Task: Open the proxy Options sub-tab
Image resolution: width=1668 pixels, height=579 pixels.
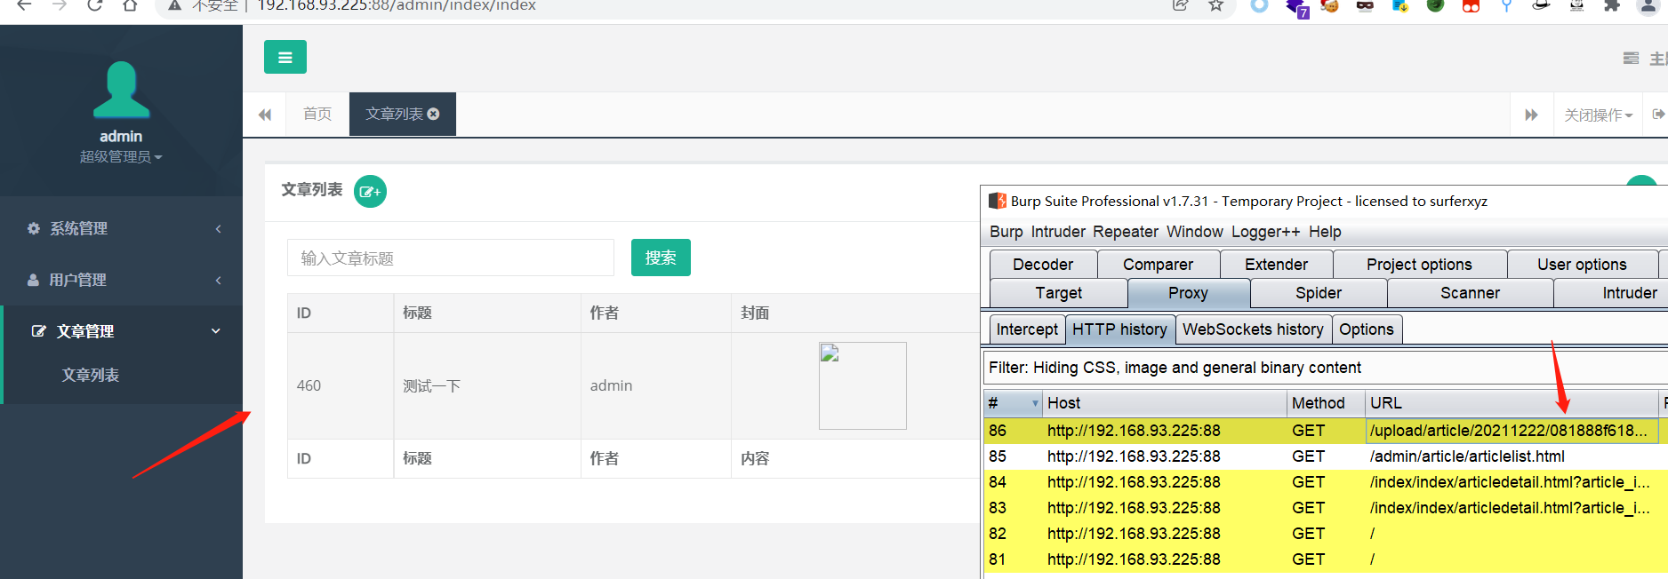Action: 1367,329
